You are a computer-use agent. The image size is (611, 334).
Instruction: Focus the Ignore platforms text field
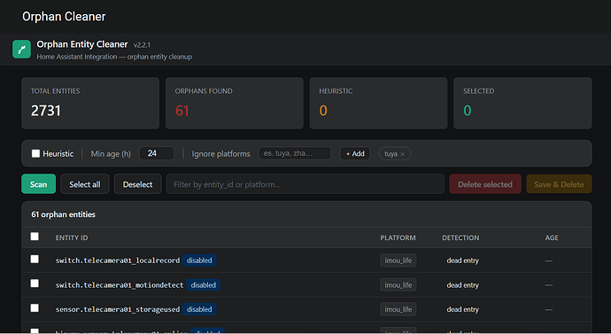(295, 153)
